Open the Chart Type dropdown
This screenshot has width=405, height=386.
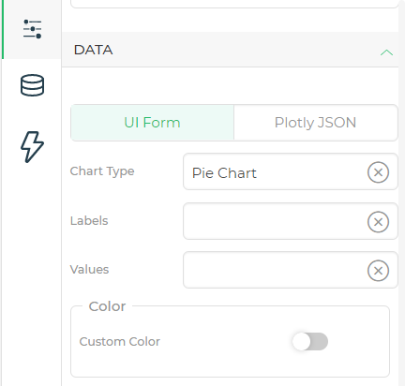pos(291,171)
